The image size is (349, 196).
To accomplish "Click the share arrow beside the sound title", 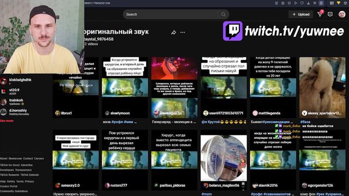I will pos(173,33).
